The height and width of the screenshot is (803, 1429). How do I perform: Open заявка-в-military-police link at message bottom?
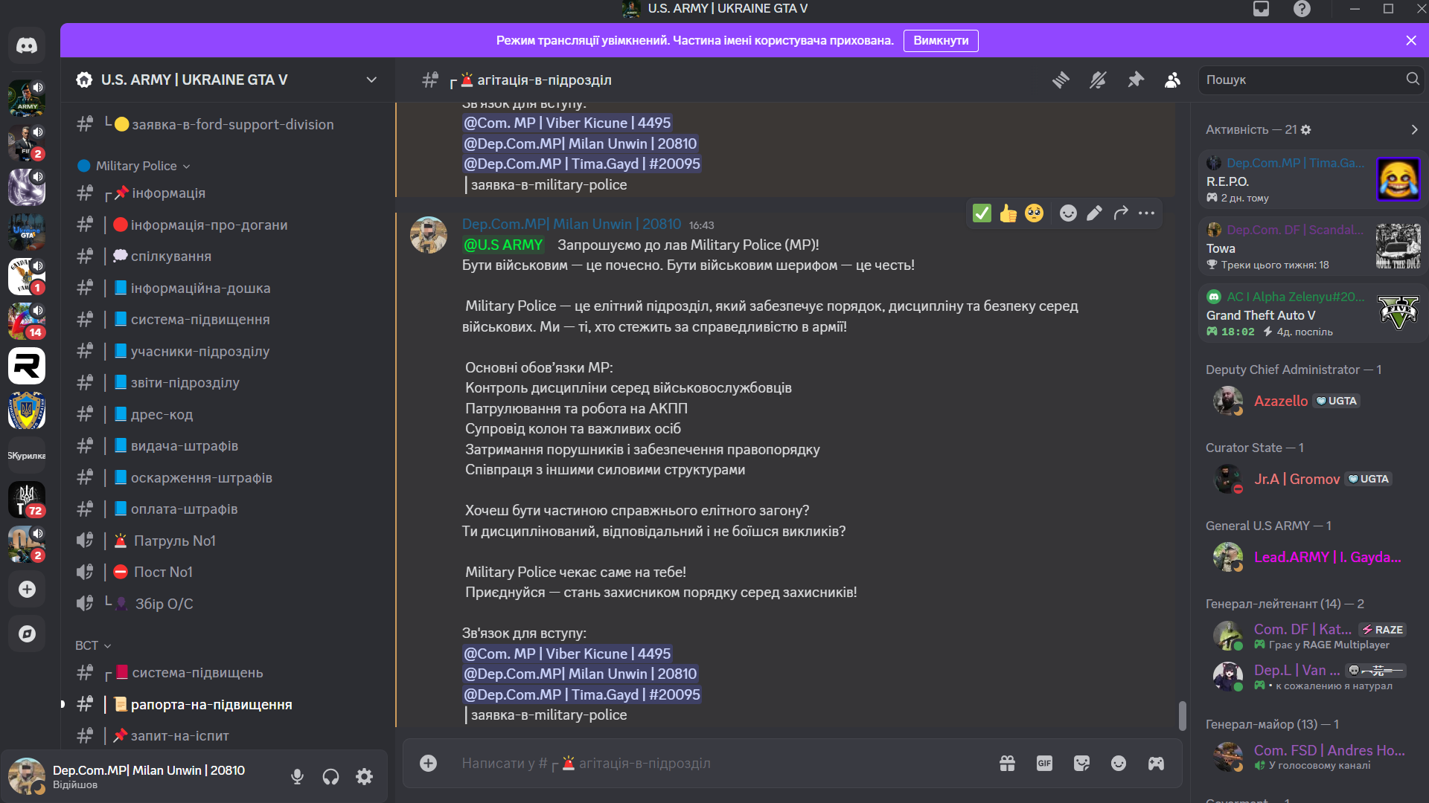coord(549,715)
